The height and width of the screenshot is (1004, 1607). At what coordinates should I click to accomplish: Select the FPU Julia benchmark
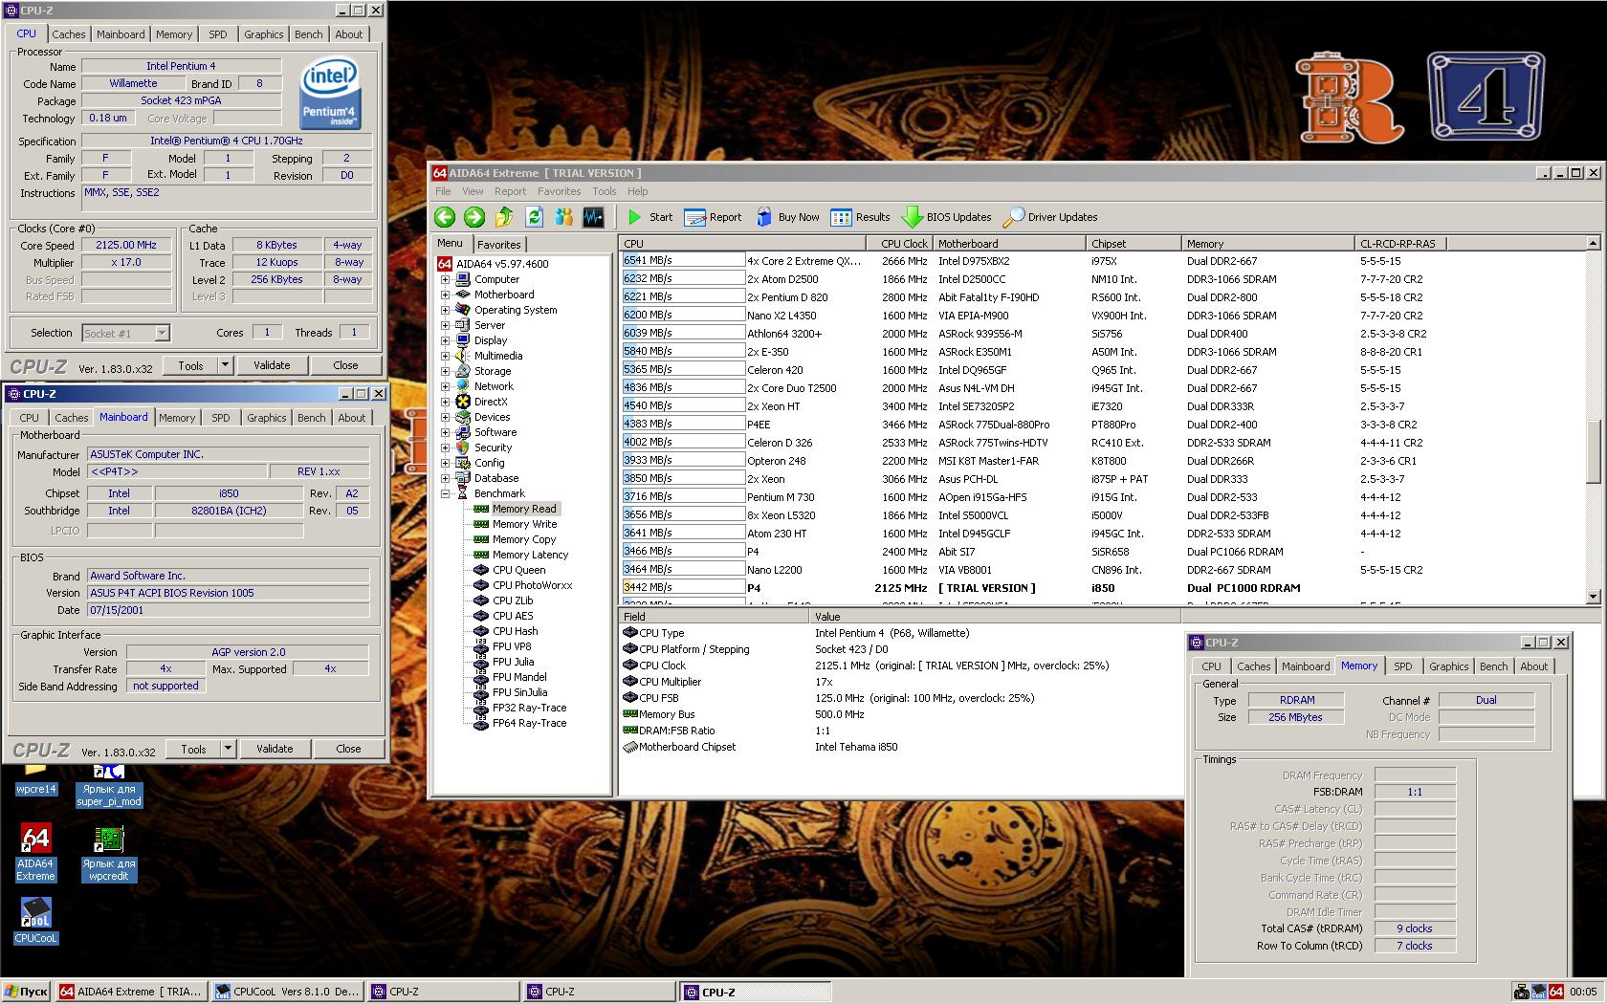pyautogui.click(x=513, y=662)
